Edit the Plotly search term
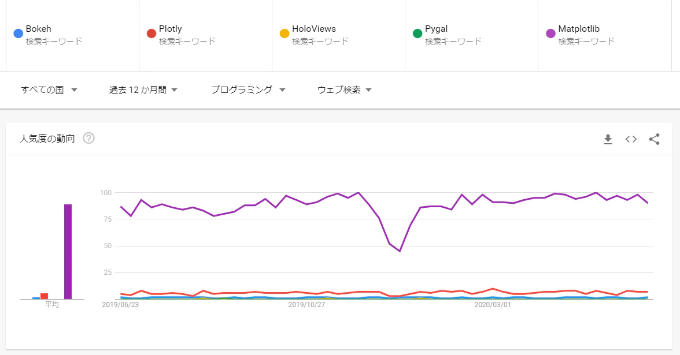Screen dimensions: 680x355 (170, 29)
